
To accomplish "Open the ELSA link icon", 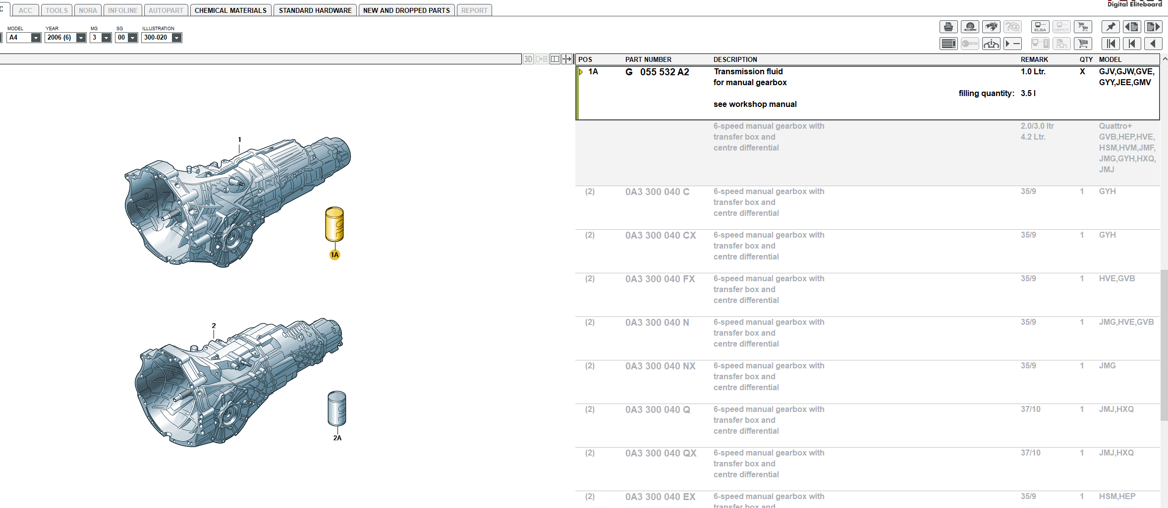I will 1040,27.
